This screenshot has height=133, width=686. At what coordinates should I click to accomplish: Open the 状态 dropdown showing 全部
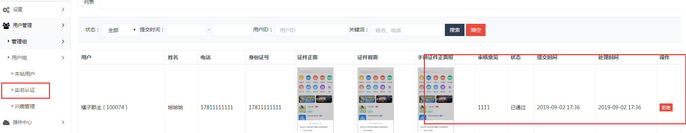point(120,30)
